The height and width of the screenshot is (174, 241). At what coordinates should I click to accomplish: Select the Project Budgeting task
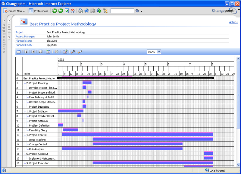[39, 107]
